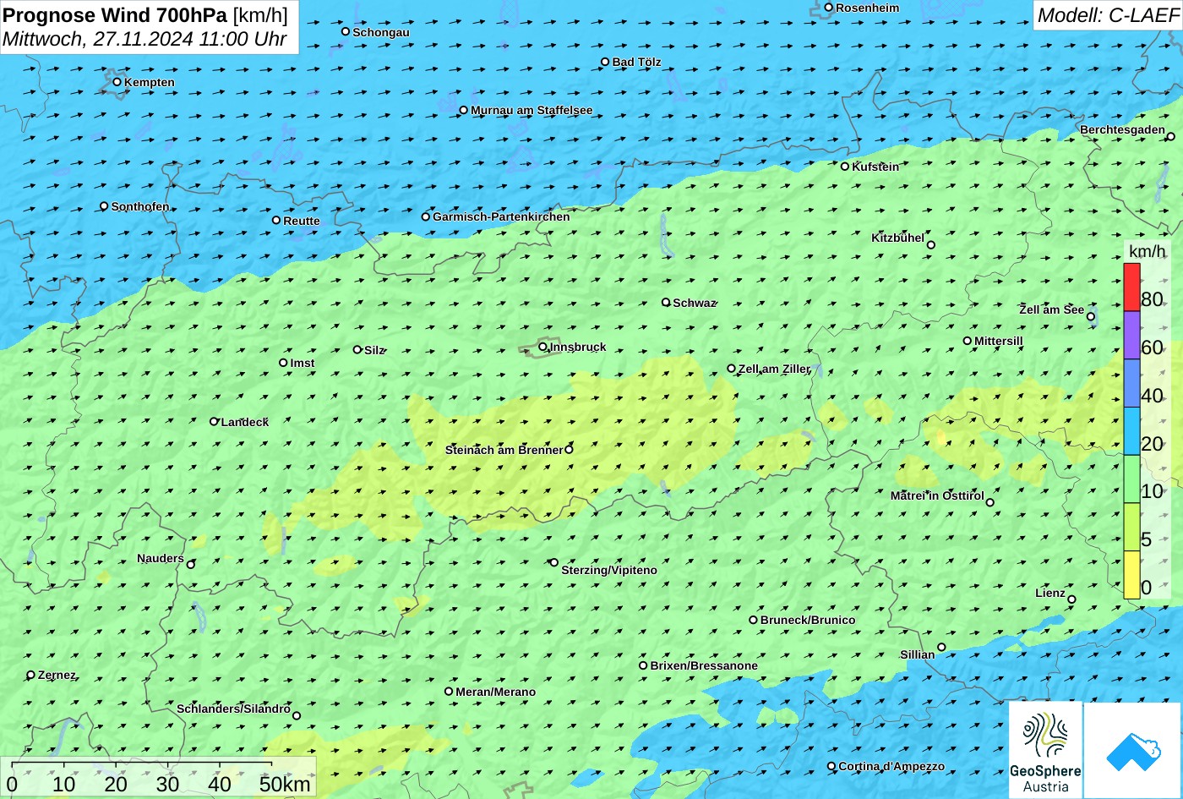The height and width of the screenshot is (799, 1183).
Task: Click the "50km" scale bar label
Action: (285, 784)
